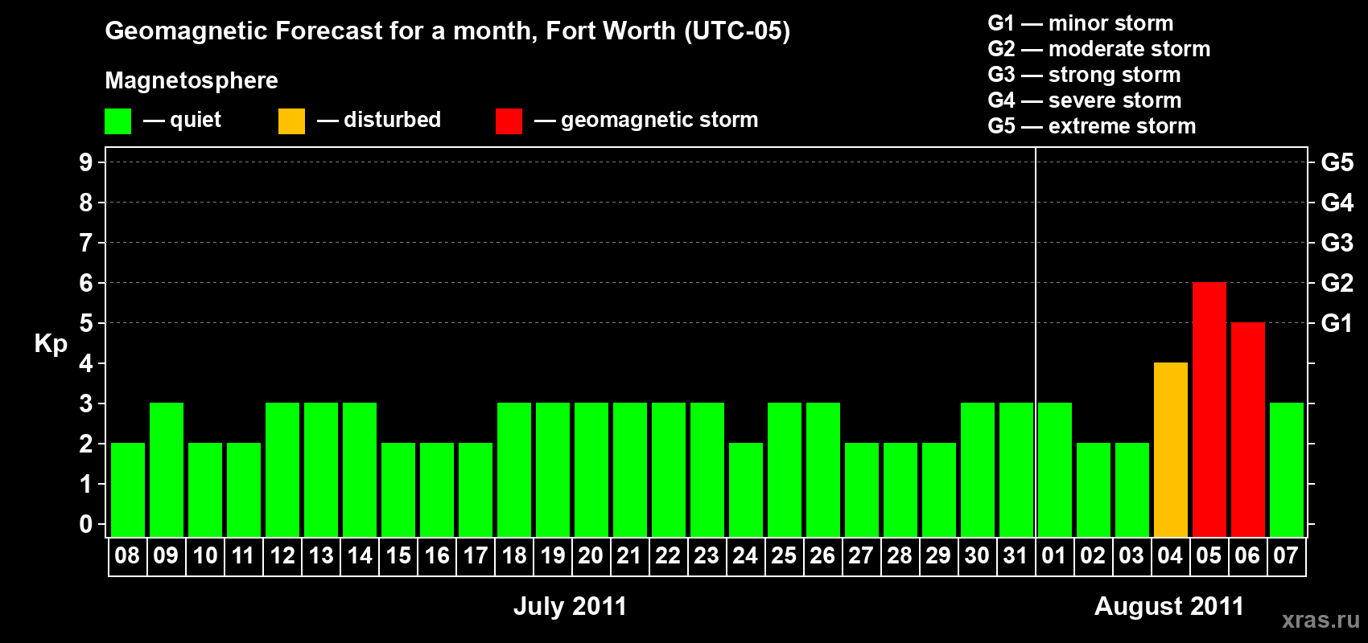Screen dimensions: 1368x643
Task: Click the '— disturbed' legend label
Action: [379, 120]
